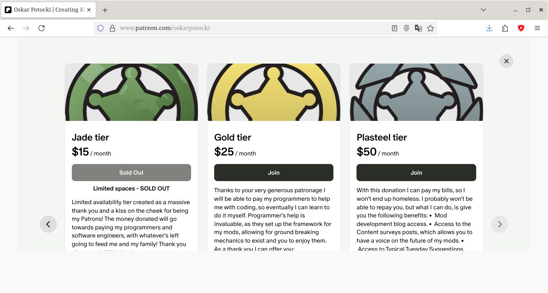Restore down the browser window
Screen dimensions: 548x293
(x=528, y=10)
